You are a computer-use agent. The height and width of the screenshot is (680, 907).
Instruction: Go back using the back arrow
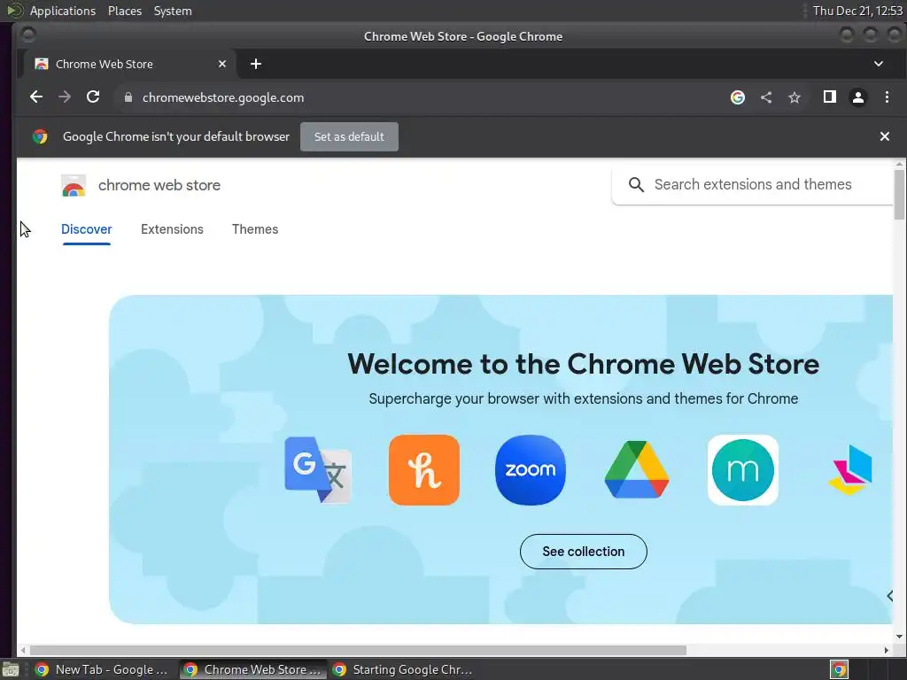(36, 97)
